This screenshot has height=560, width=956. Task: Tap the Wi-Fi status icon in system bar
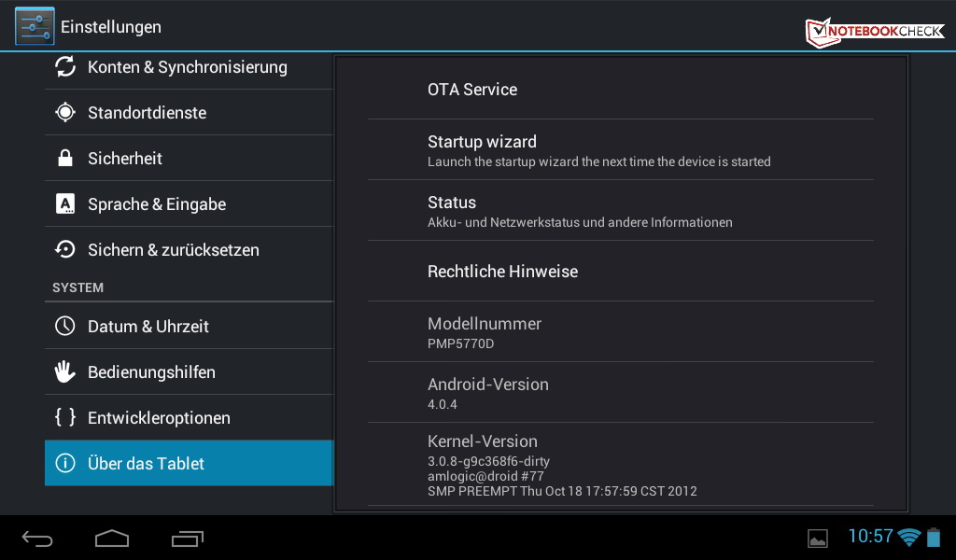pyautogui.click(x=907, y=538)
